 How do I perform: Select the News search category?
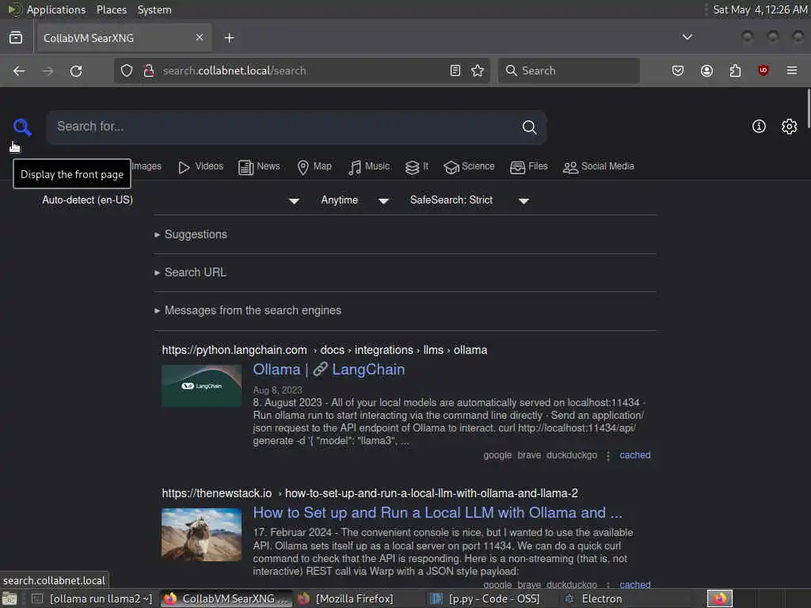[259, 166]
